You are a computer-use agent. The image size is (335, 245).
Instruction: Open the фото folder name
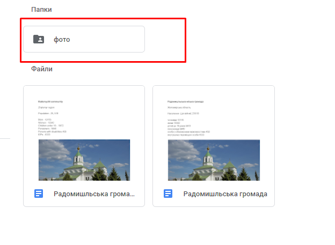62,40
